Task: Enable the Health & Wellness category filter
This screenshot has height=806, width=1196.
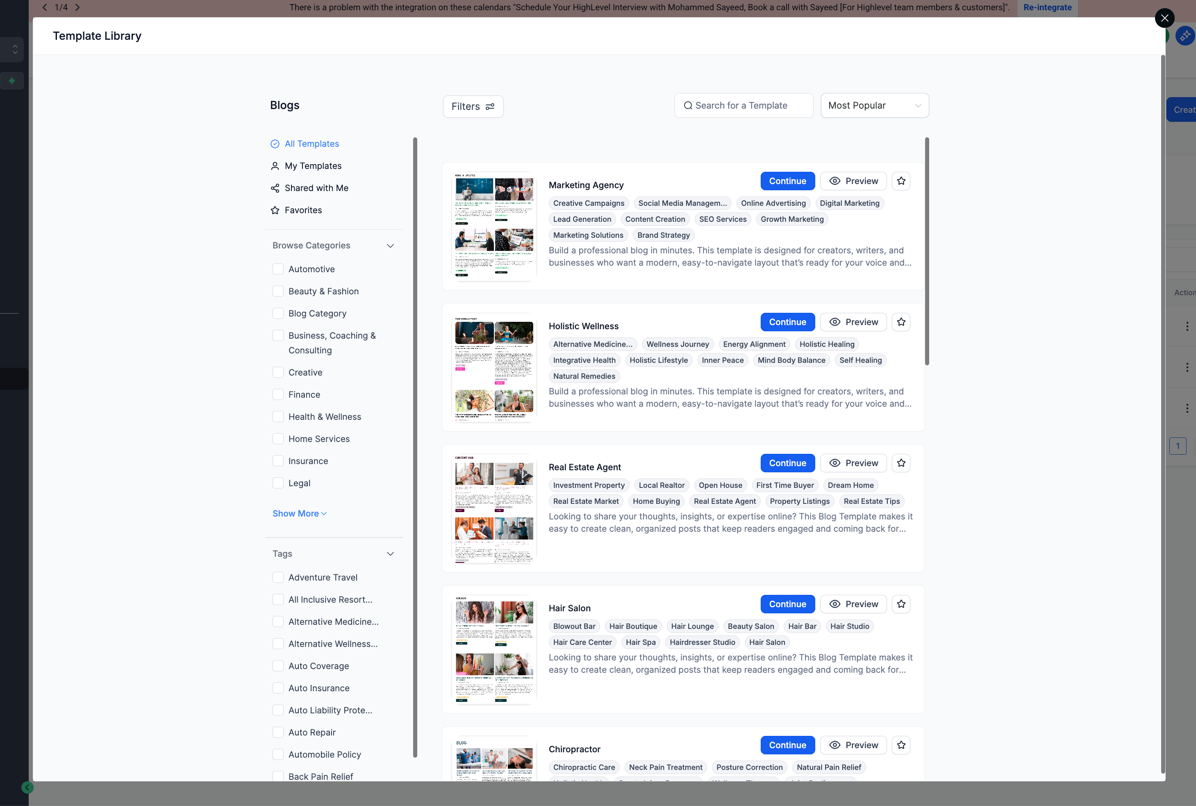Action: coord(278,417)
